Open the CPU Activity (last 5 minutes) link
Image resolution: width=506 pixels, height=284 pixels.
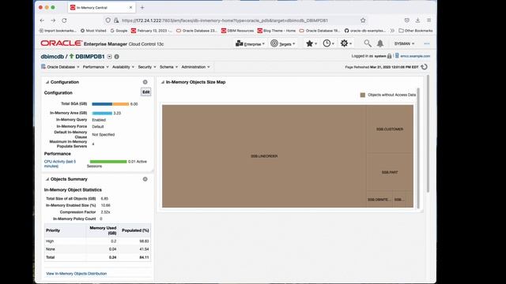60,164
